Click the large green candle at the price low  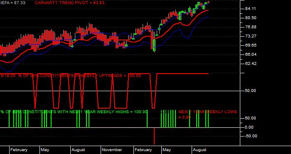(154, 45)
